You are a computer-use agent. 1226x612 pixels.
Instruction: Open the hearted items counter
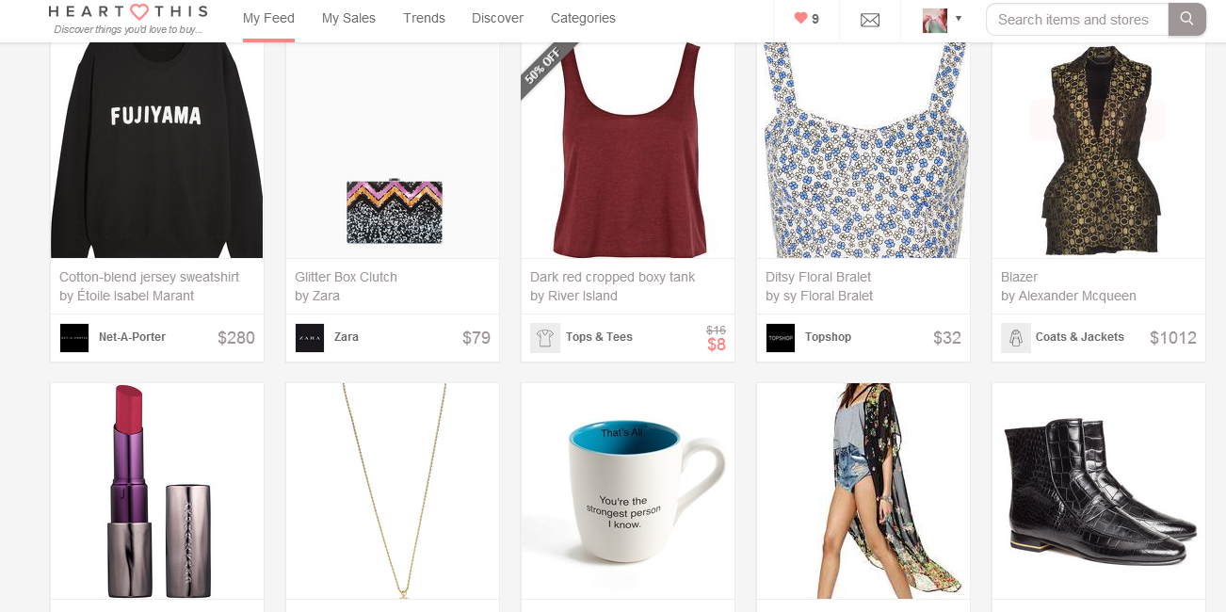pyautogui.click(x=806, y=19)
